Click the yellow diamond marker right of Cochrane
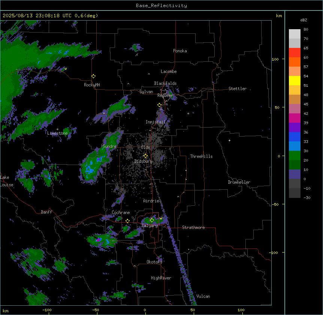Viewport: 323px width, 315px height. coord(127,221)
